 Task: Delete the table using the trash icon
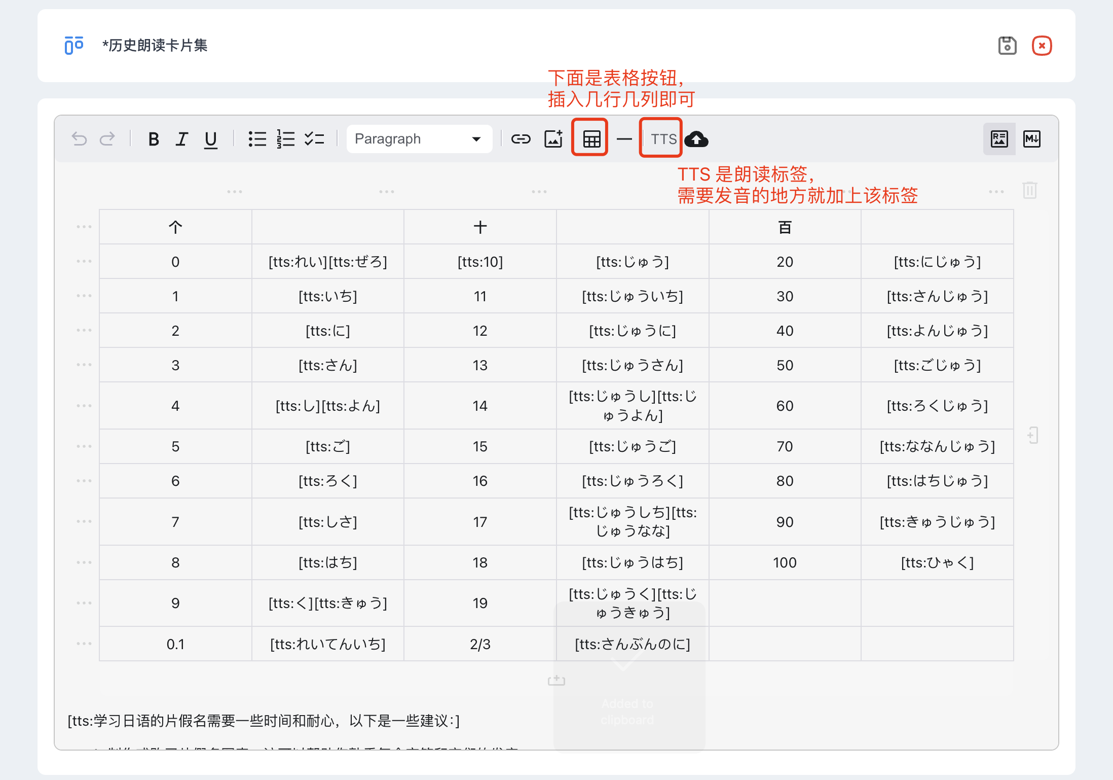pos(1030,191)
